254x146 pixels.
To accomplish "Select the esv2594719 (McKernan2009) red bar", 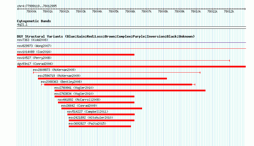I will [x=102, y=79].
